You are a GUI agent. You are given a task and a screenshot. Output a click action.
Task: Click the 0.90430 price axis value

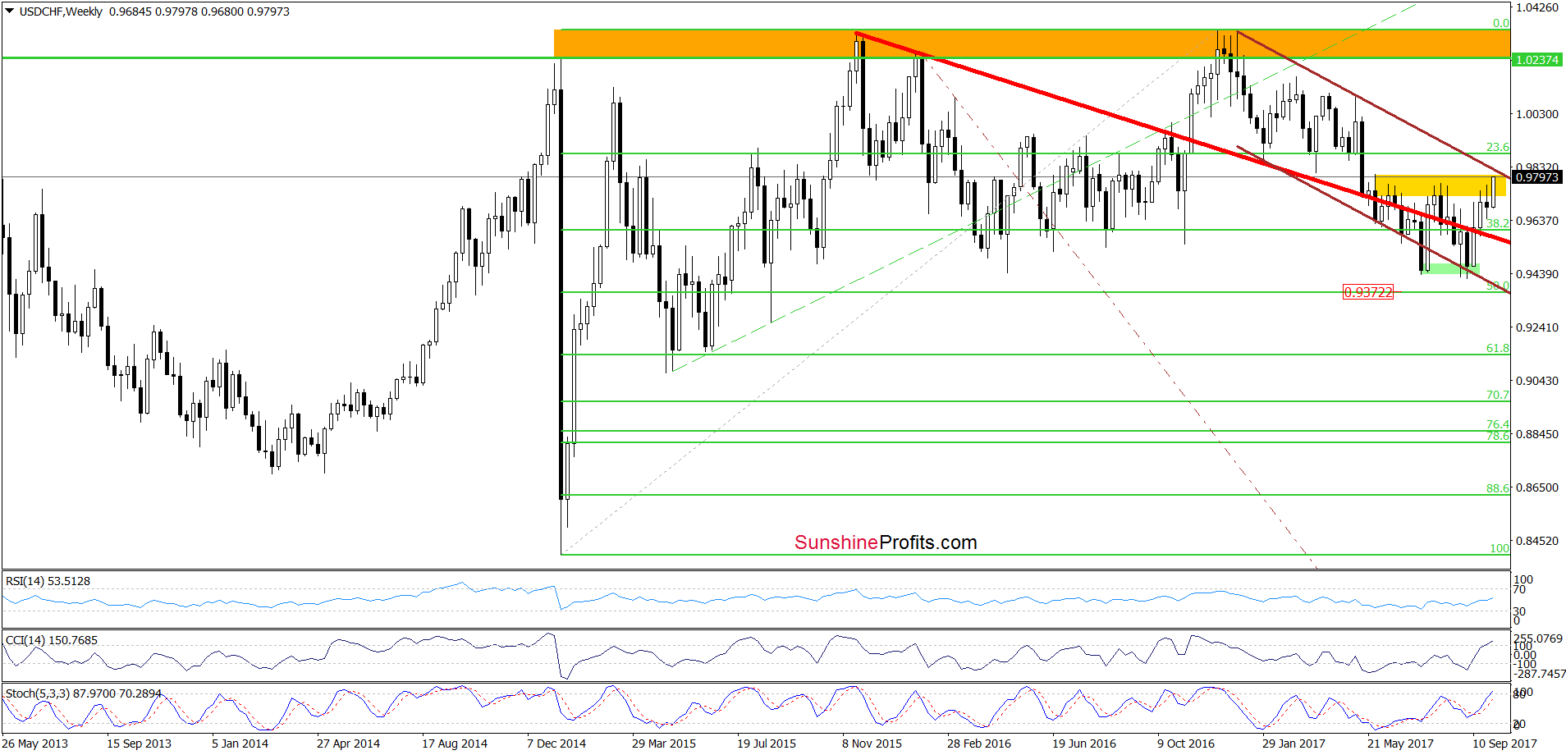[1536, 381]
